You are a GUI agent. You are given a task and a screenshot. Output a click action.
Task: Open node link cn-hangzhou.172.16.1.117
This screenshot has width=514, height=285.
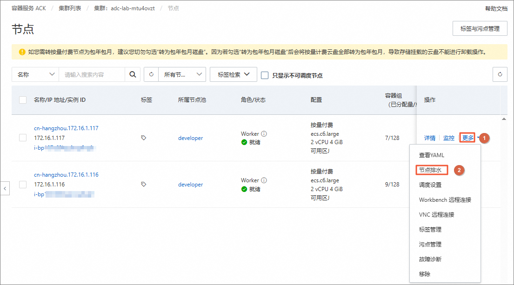(x=66, y=128)
